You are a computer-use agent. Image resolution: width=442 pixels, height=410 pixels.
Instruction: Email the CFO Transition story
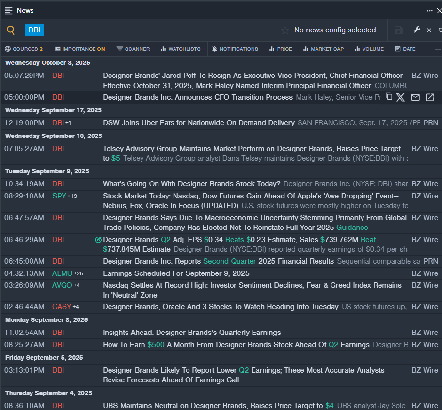click(415, 97)
